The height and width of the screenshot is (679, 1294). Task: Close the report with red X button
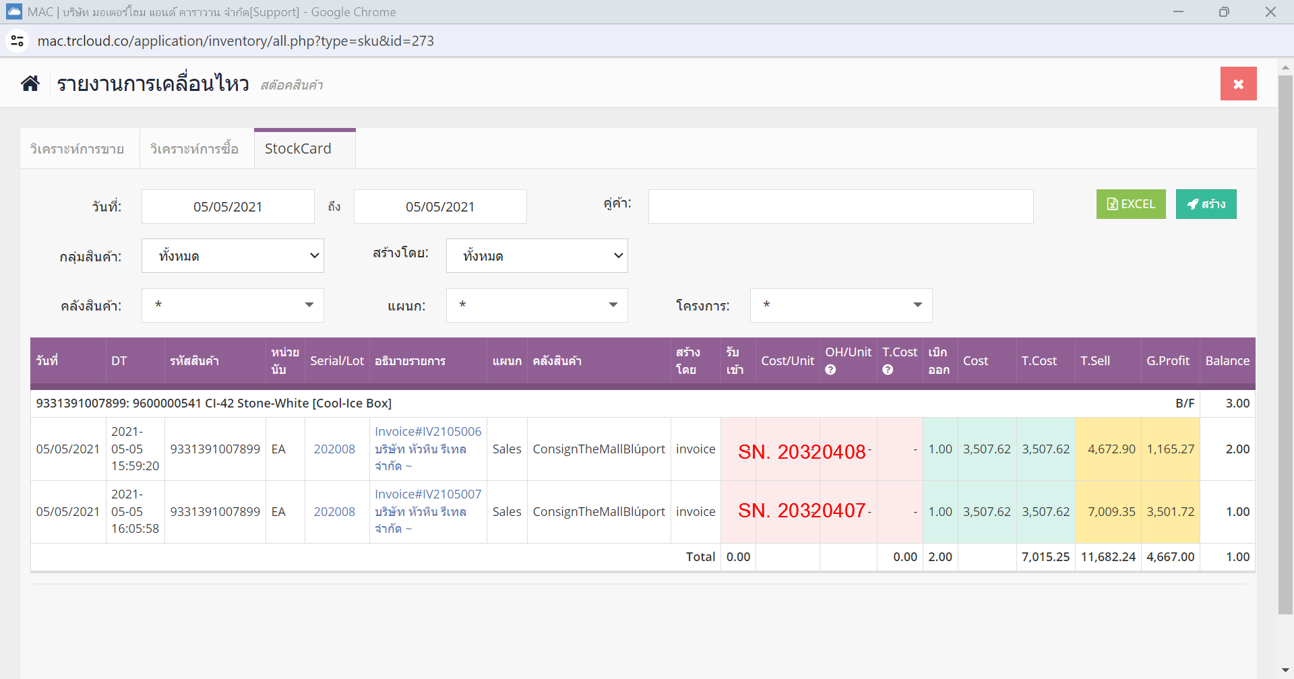1238,84
